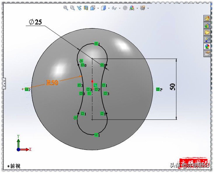Image resolution: width=214 pixels, height=173 pixels.
Task: Click the View Settings monitor icon
Action: tap(143, 8)
